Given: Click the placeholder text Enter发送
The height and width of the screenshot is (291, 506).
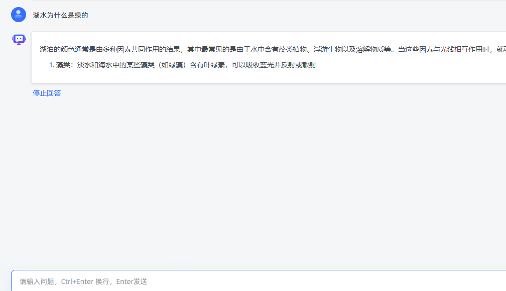Looking at the screenshot, I should (132, 281).
